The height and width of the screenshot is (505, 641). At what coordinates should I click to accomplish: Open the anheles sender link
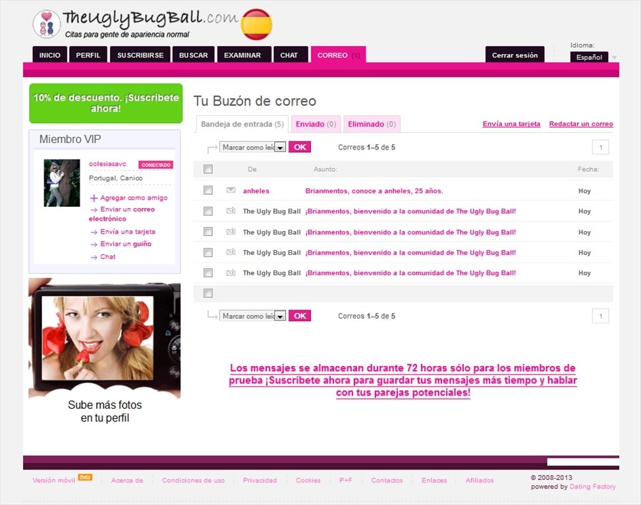(x=256, y=191)
